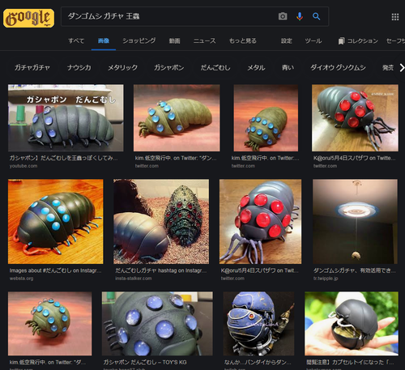Open the insta-stalker.com source link
This screenshot has width=405, height=370.
click(x=134, y=279)
